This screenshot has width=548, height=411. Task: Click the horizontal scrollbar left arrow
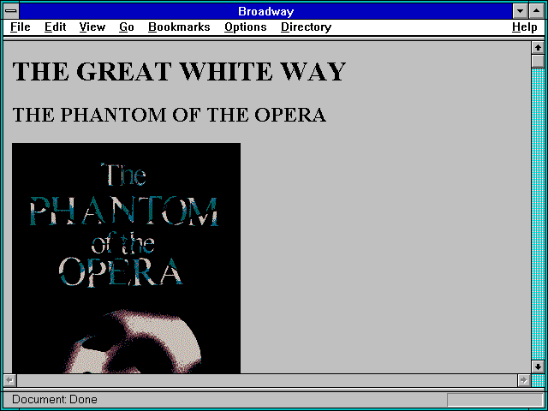(x=10, y=380)
